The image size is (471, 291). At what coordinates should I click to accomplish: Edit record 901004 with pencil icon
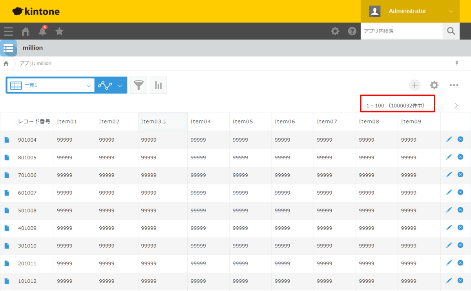coord(449,139)
